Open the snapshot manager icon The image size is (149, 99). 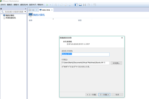tap(70, 5)
